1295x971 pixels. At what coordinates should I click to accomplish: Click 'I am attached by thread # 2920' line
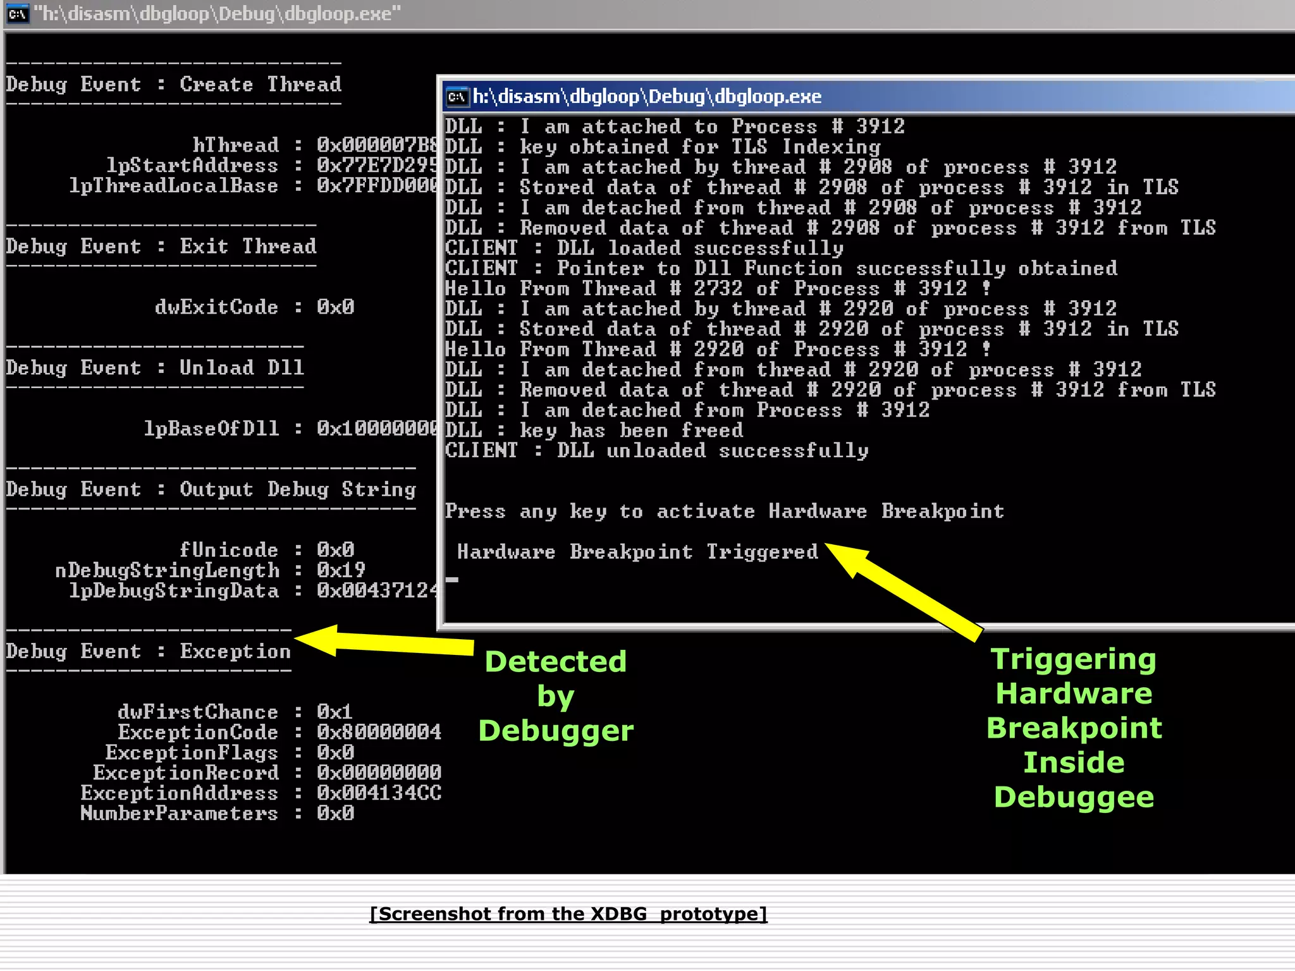(x=781, y=308)
